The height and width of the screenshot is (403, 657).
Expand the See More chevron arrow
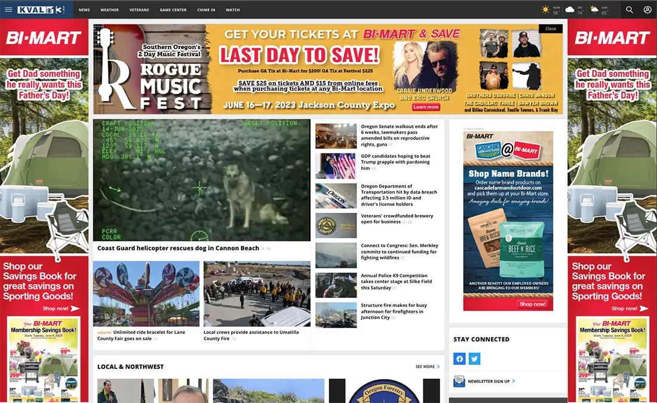pyautogui.click(x=438, y=367)
